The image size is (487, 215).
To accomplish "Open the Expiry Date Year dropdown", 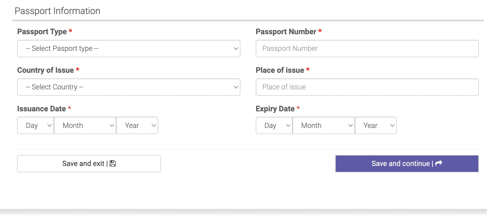I will coord(376,125).
